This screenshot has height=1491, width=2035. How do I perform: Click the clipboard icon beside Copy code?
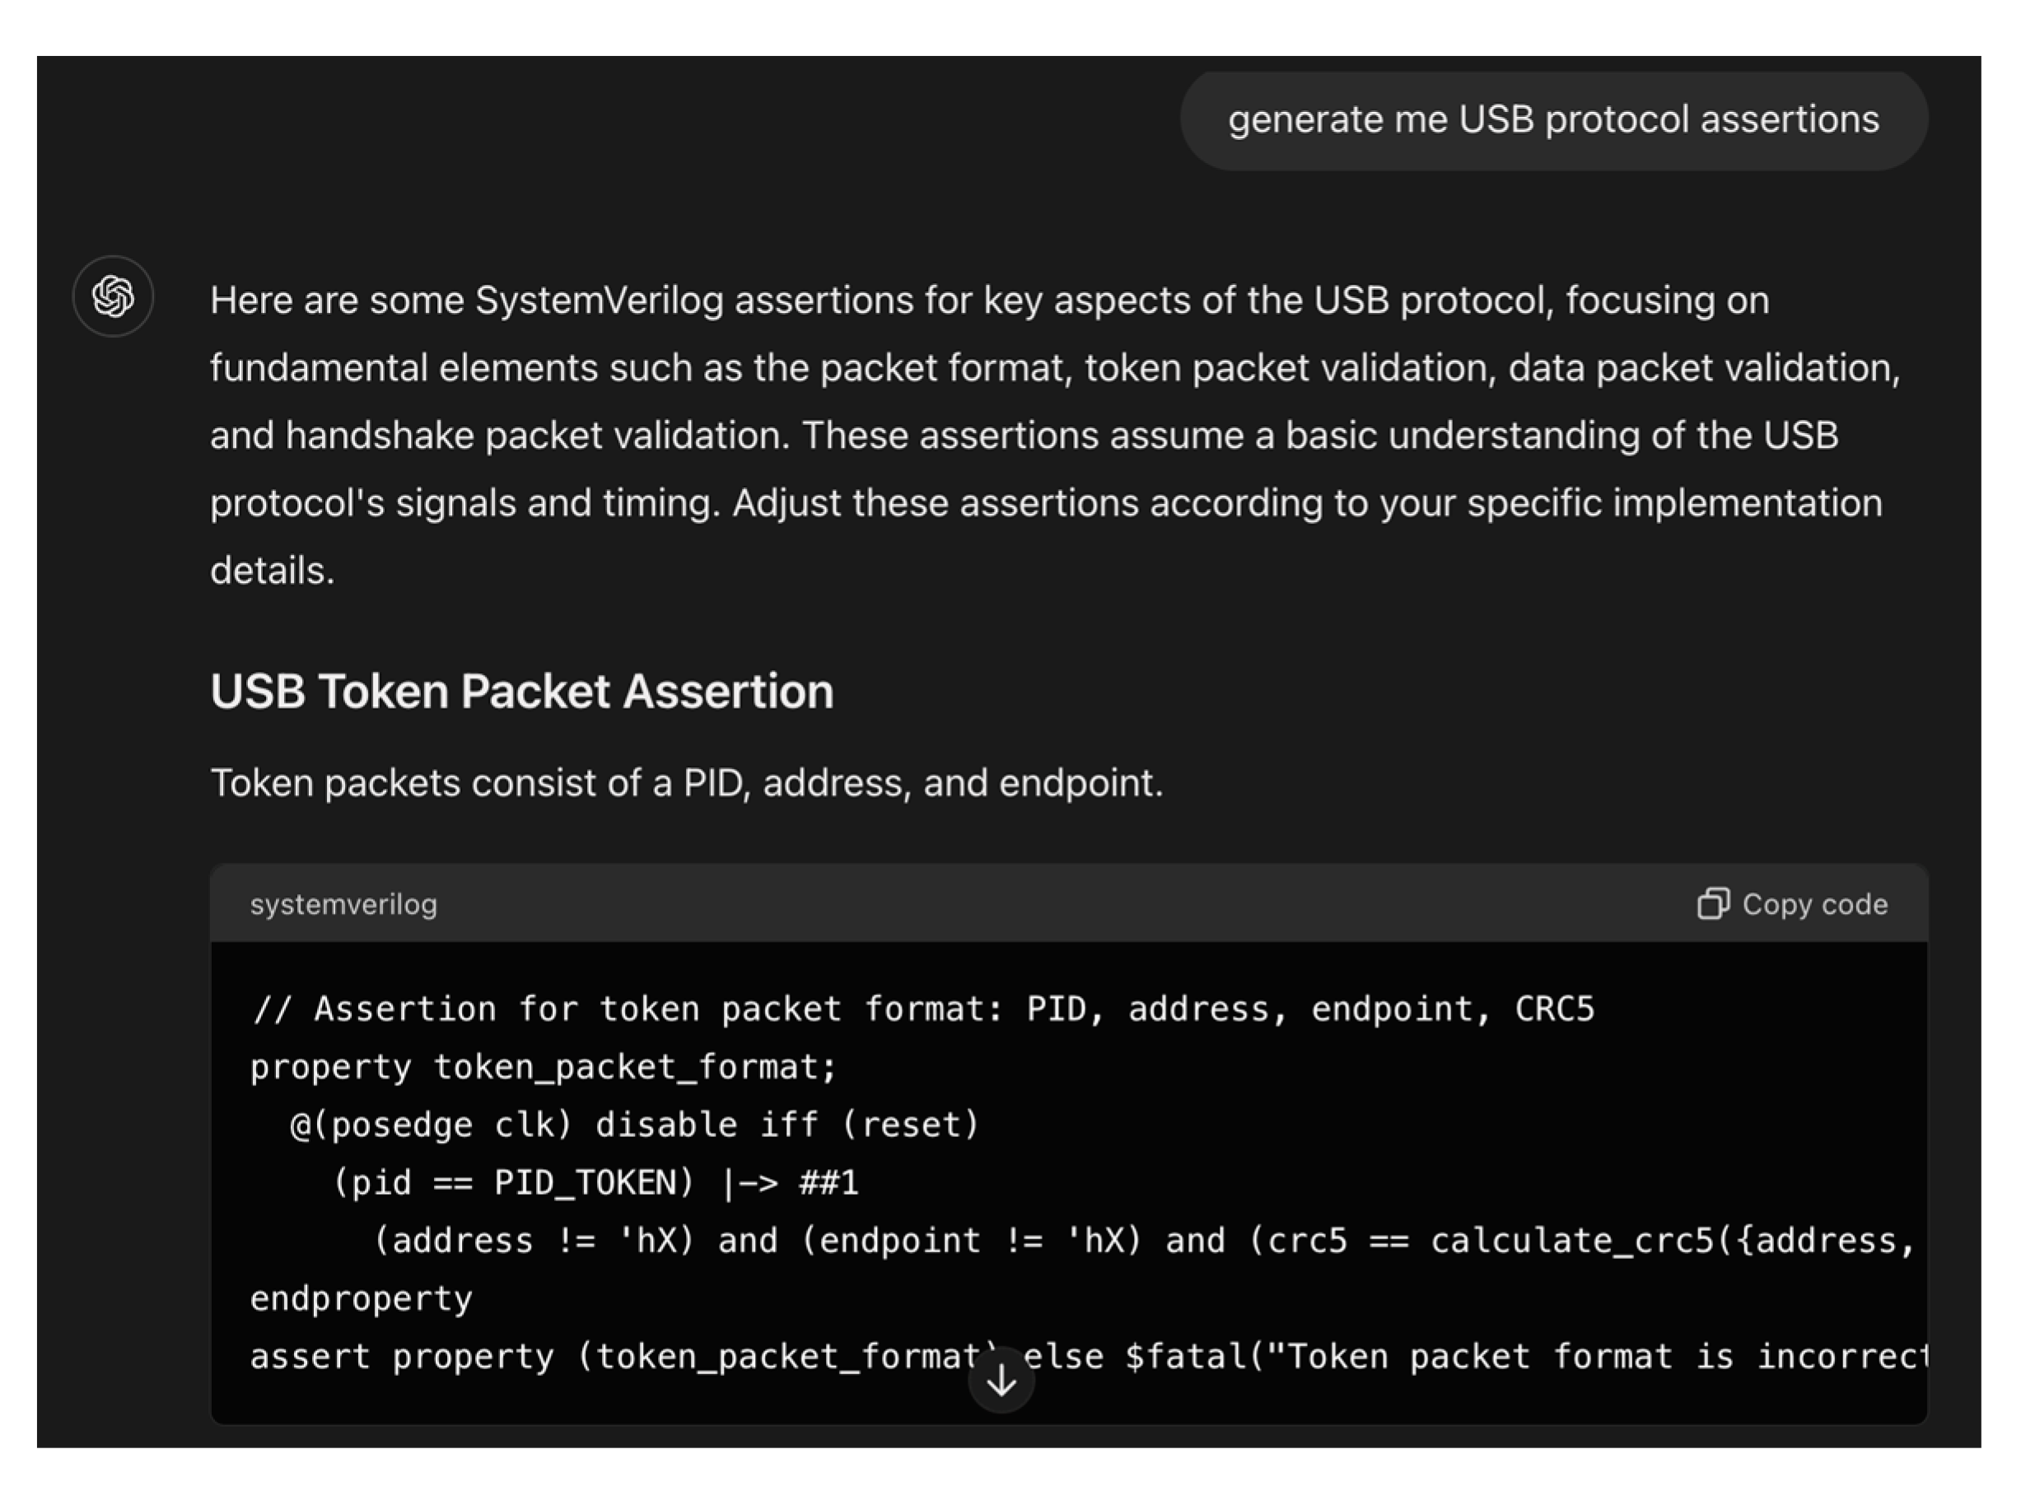[x=1713, y=903]
